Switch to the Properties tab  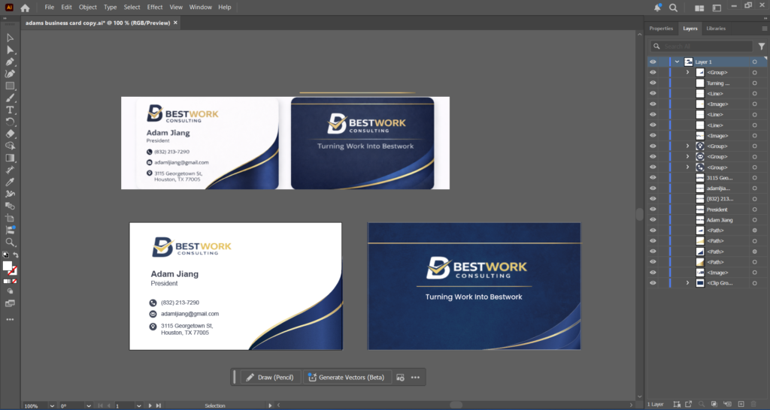[661, 29]
